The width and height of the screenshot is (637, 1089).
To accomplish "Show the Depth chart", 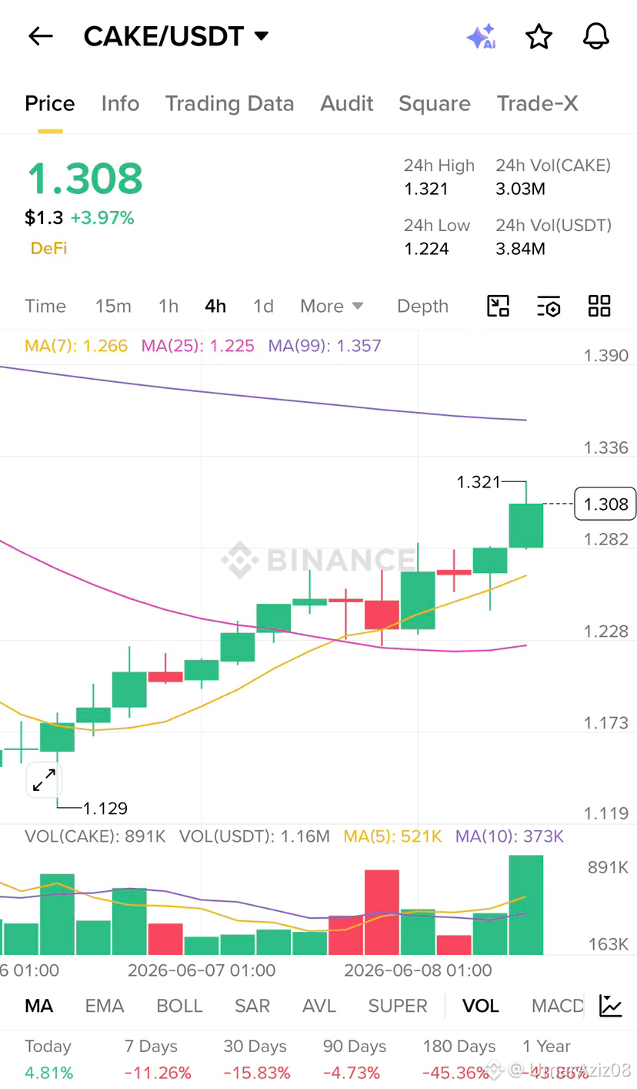I will [422, 306].
